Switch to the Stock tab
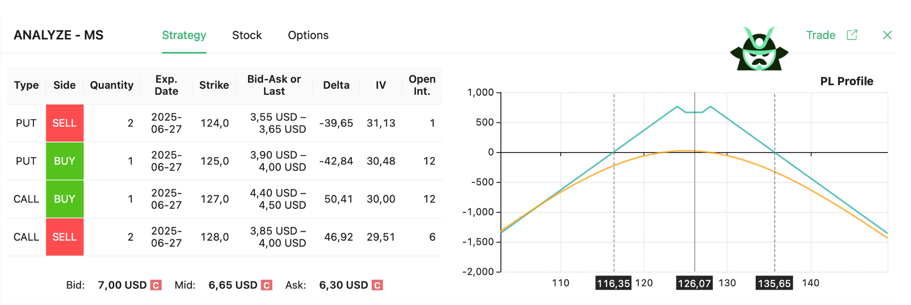This screenshot has height=305, width=911. pyautogui.click(x=246, y=35)
